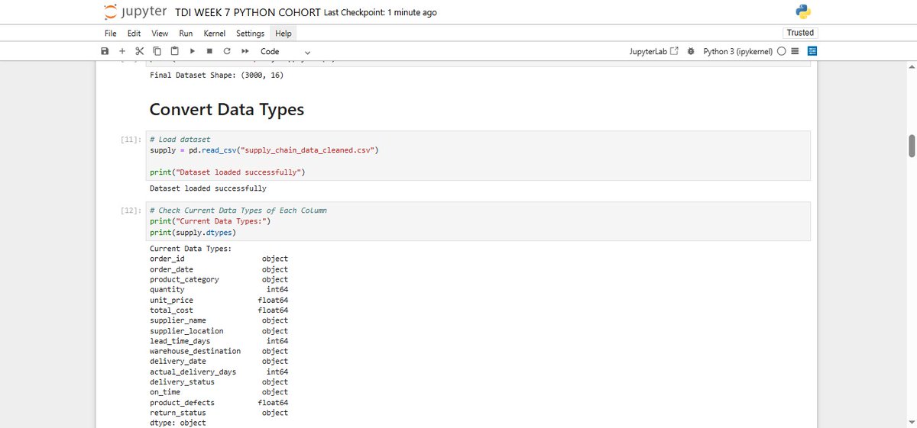This screenshot has width=917, height=428.
Task: Open the debugger bug icon
Action: tap(691, 51)
